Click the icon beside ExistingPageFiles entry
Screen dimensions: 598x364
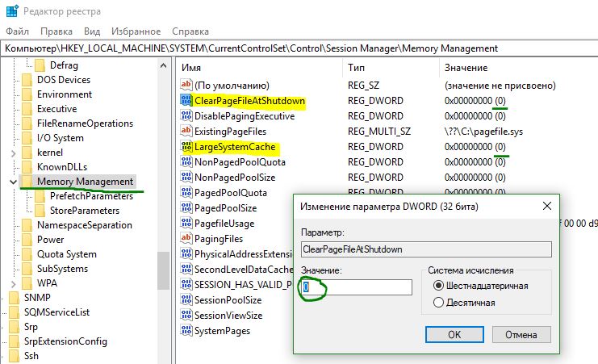(186, 132)
